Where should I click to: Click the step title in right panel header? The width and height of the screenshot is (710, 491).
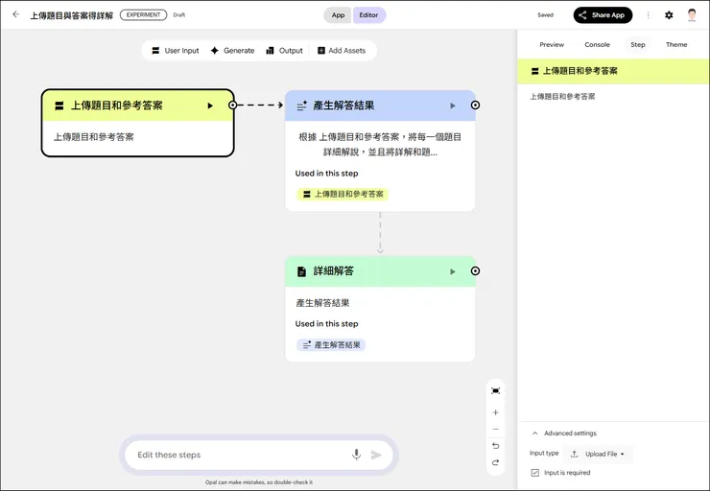click(580, 71)
